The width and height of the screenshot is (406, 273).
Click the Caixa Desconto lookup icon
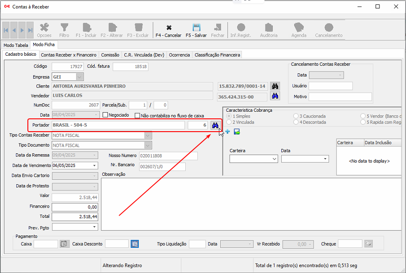(x=134, y=244)
